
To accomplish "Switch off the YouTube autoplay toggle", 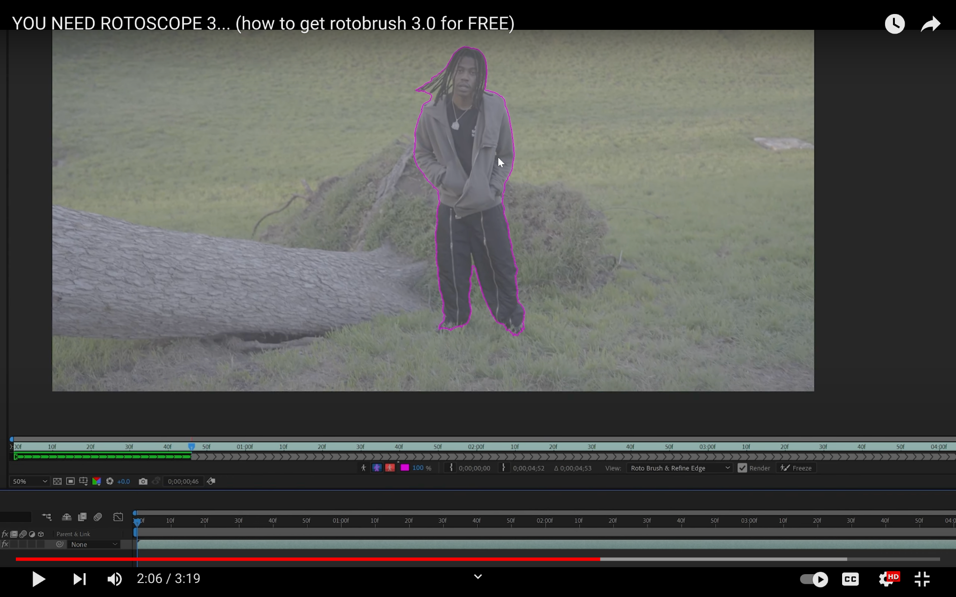I will coord(814,579).
